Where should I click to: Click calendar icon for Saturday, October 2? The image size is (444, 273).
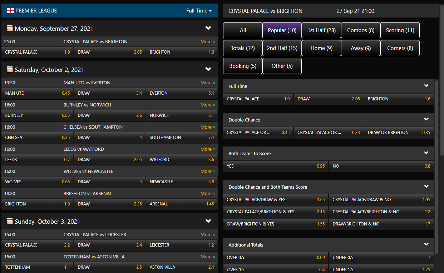(x=10, y=70)
